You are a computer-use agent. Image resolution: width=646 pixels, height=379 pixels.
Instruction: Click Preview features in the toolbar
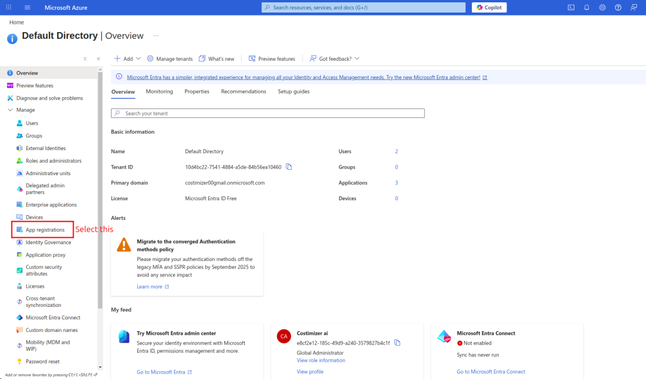[x=272, y=59]
